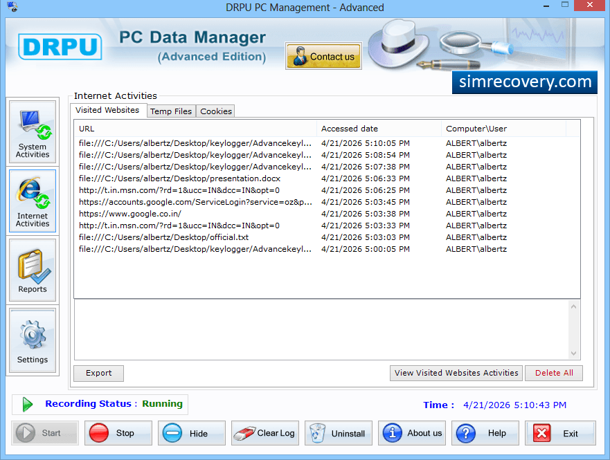
Task: Sort by the URL column header
Action: [x=196, y=129]
